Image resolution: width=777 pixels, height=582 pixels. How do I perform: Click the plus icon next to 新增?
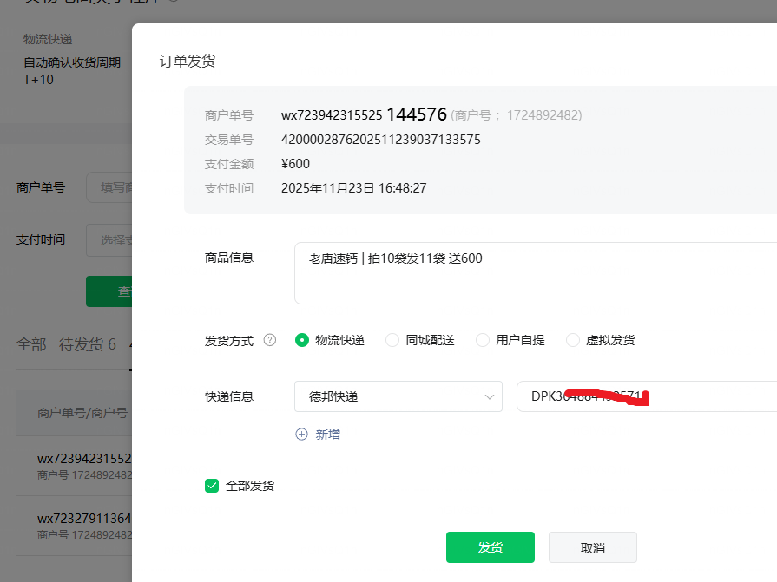pyautogui.click(x=302, y=435)
